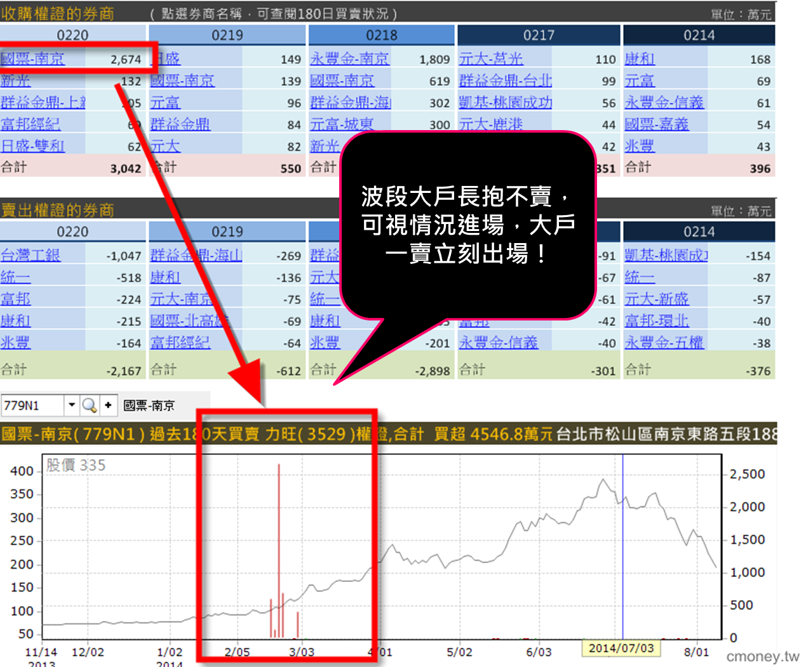The height and width of the screenshot is (667, 806).
Task: Open 富邦 link in 0220 sell column
Action: (x=16, y=299)
